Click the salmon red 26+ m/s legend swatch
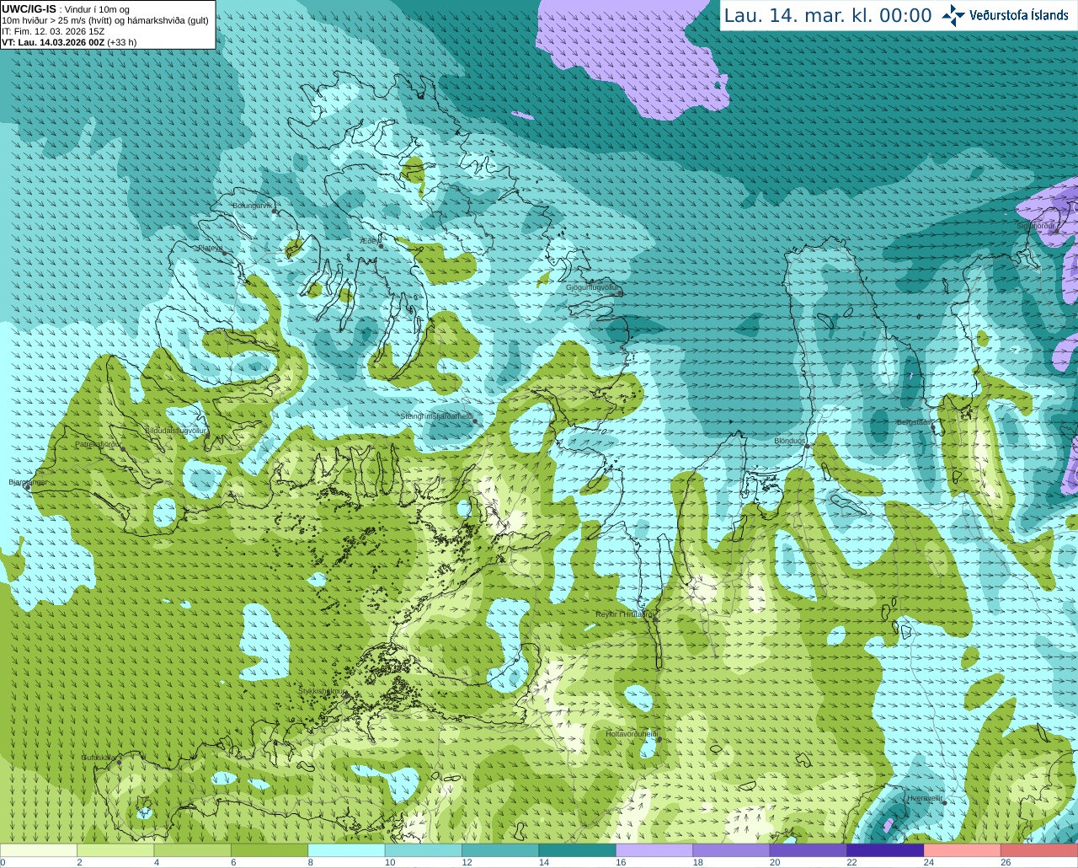Viewport: 1078px width, 868px height. click(x=1039, y=850)
